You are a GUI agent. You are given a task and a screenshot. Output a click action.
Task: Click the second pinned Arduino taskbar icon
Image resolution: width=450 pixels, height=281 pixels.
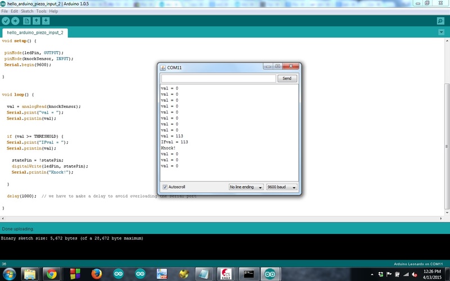pos(140,274)
